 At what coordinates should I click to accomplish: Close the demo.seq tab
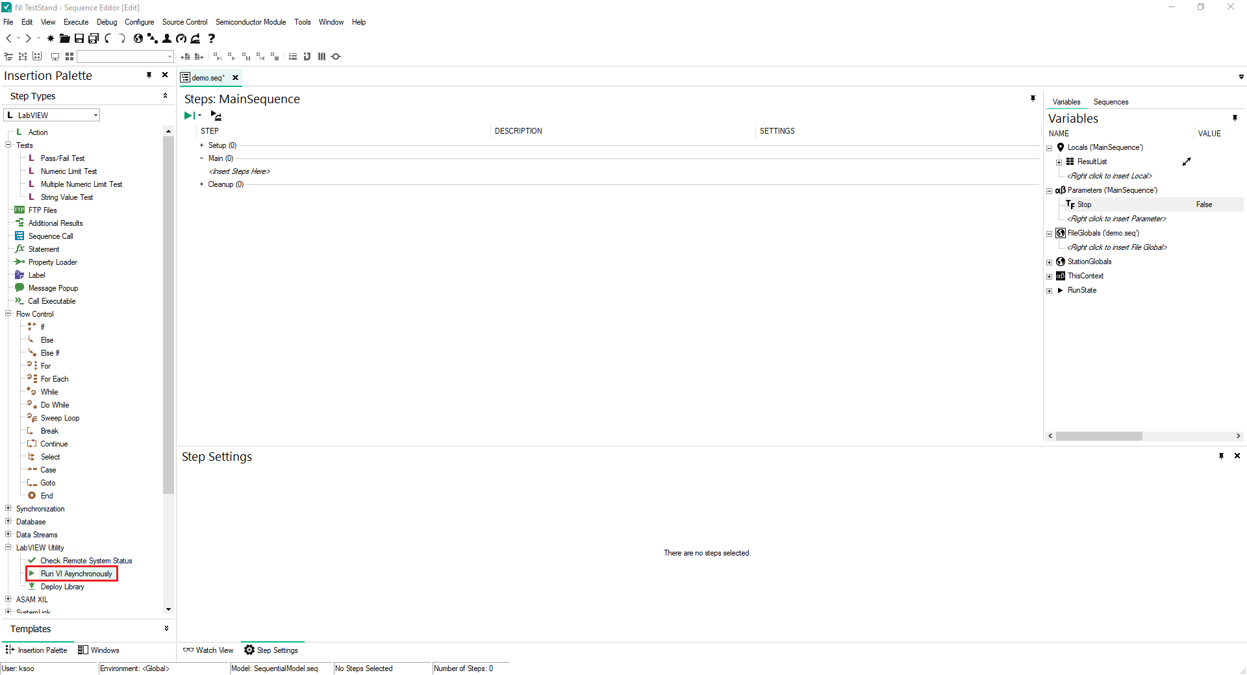point(236,78)
